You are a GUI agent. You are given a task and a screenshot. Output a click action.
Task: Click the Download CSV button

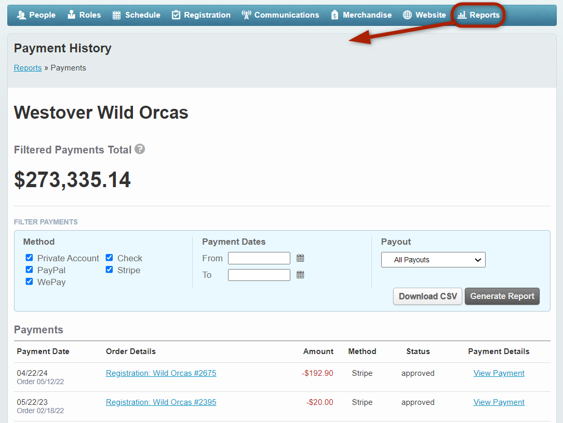(427, 297)
